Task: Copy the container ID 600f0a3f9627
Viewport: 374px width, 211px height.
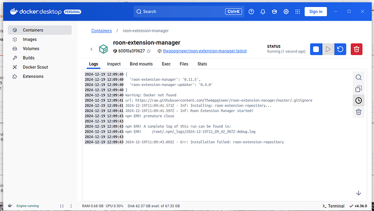Action: point(149,51)
